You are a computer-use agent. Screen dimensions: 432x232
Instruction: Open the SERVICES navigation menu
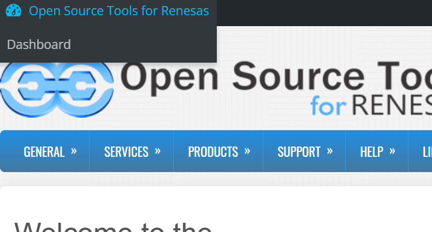click(x=126, y=151)
